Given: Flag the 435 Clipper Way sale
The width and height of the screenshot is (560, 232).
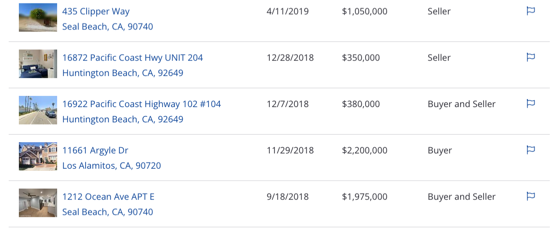Looking at the screenshot, I should click(x=531, y=11).
